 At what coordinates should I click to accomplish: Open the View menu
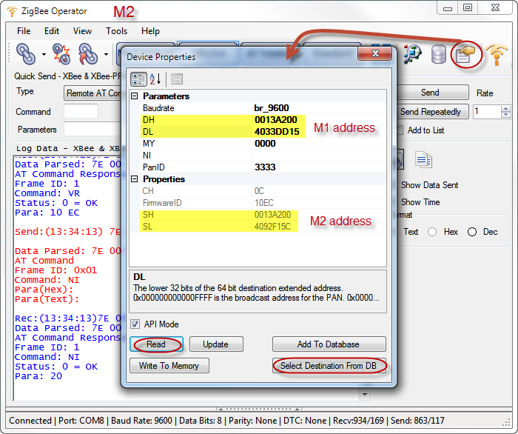tap(82, 31)
